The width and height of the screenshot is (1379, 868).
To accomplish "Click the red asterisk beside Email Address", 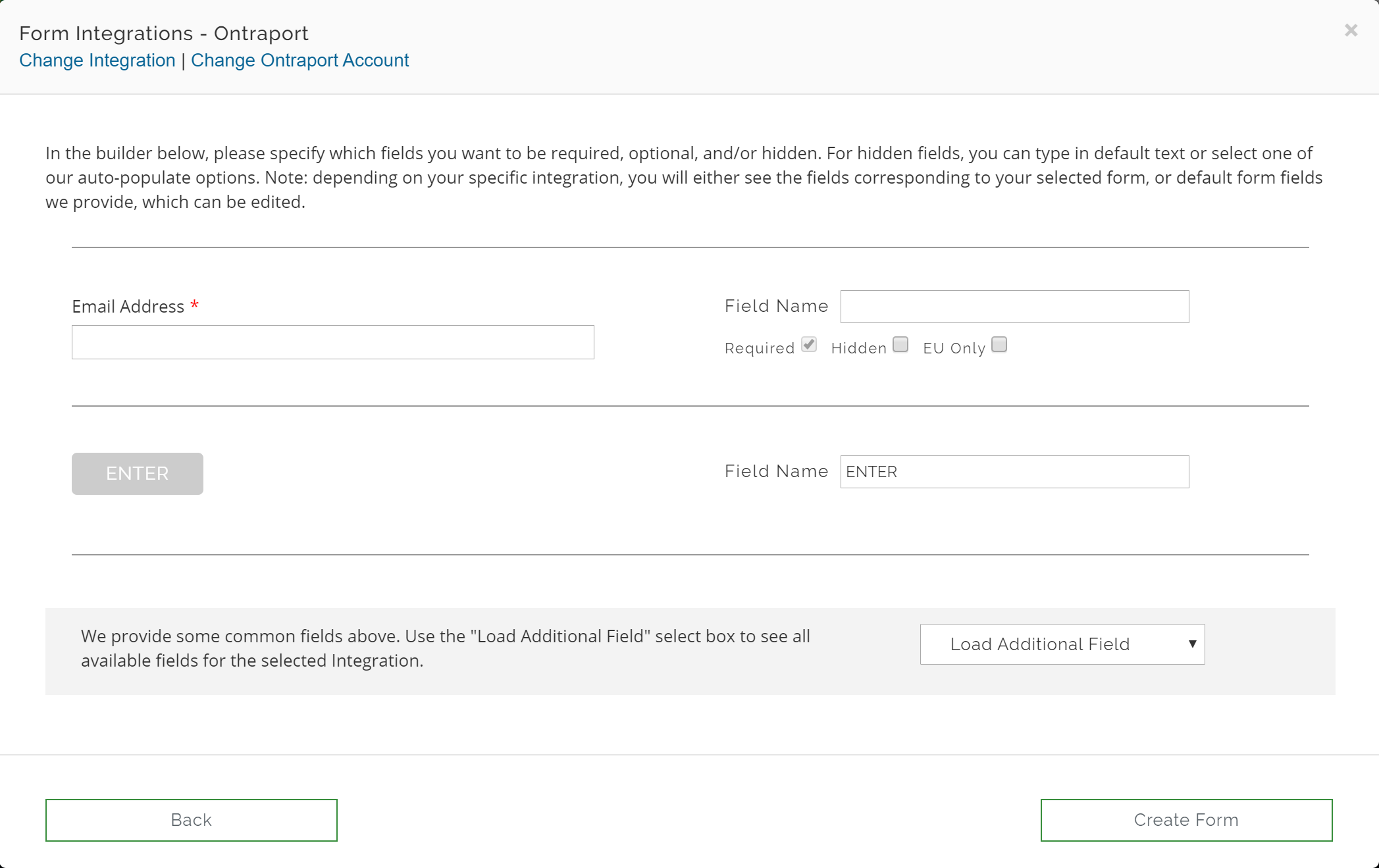I will click(194, 305).
